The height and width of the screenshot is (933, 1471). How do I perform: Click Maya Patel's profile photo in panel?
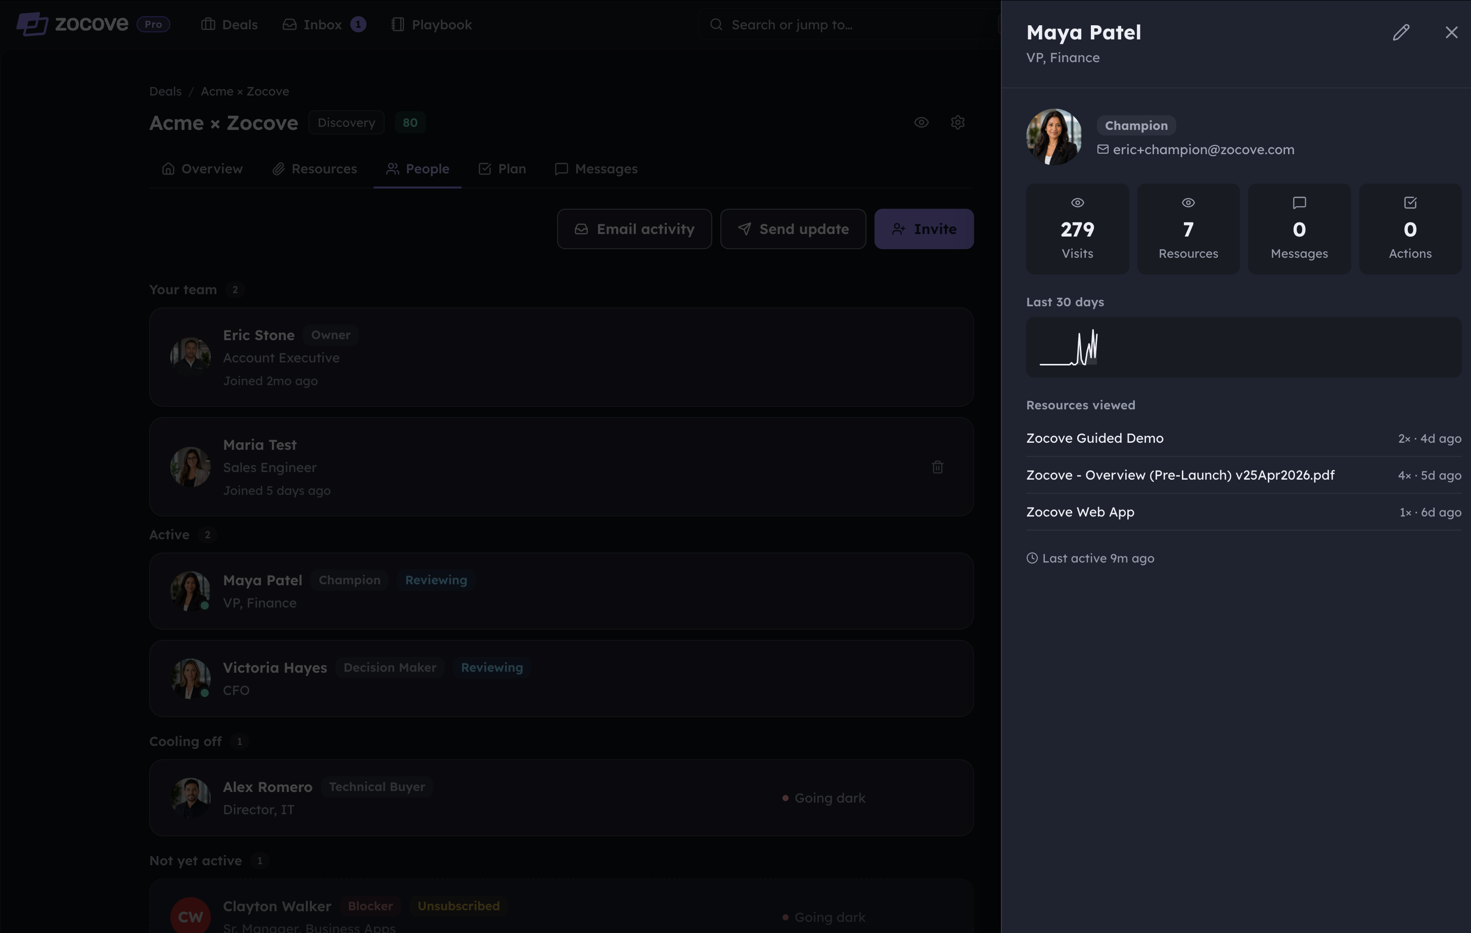pyautogui.click(x=1054, y=137)
